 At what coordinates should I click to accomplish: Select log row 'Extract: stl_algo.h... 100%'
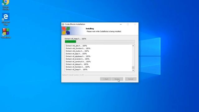(76, 54)
